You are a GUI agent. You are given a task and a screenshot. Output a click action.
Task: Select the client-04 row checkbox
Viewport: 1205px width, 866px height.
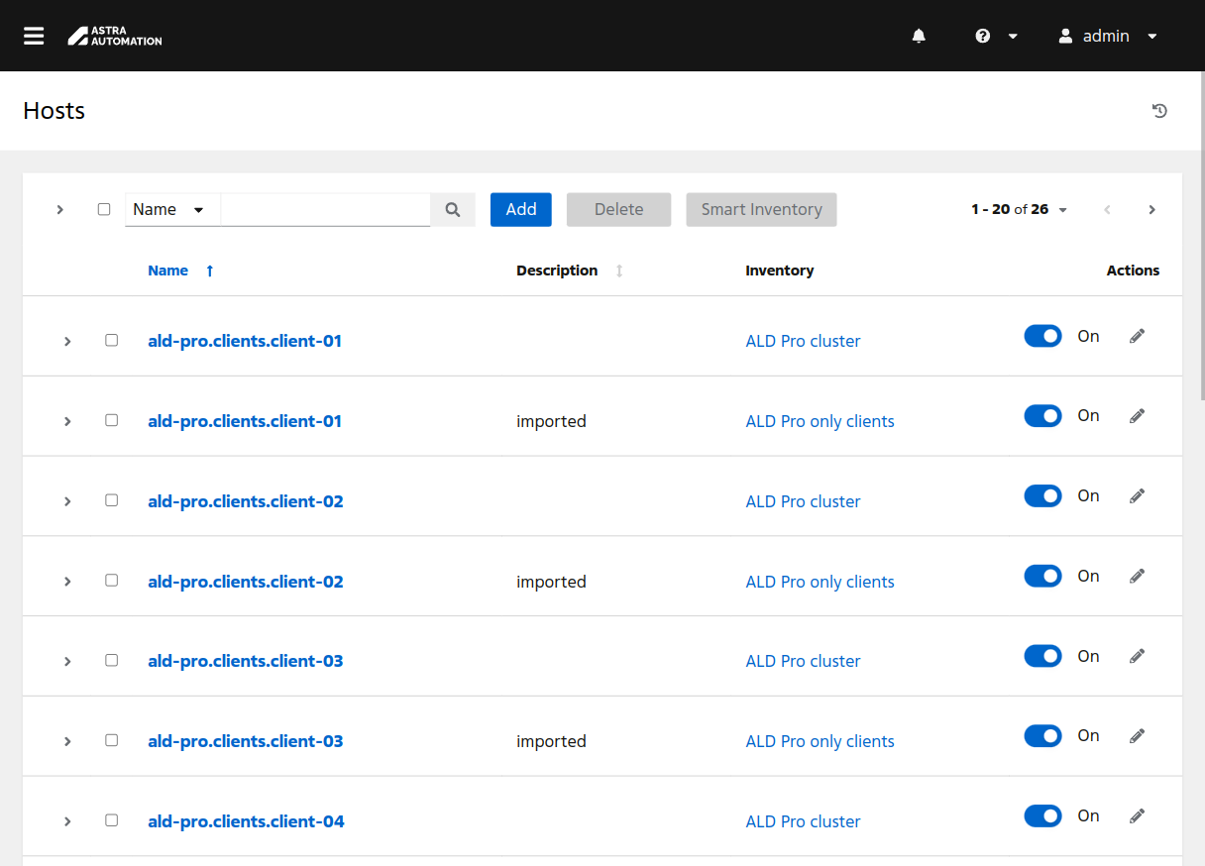(111, 820)
